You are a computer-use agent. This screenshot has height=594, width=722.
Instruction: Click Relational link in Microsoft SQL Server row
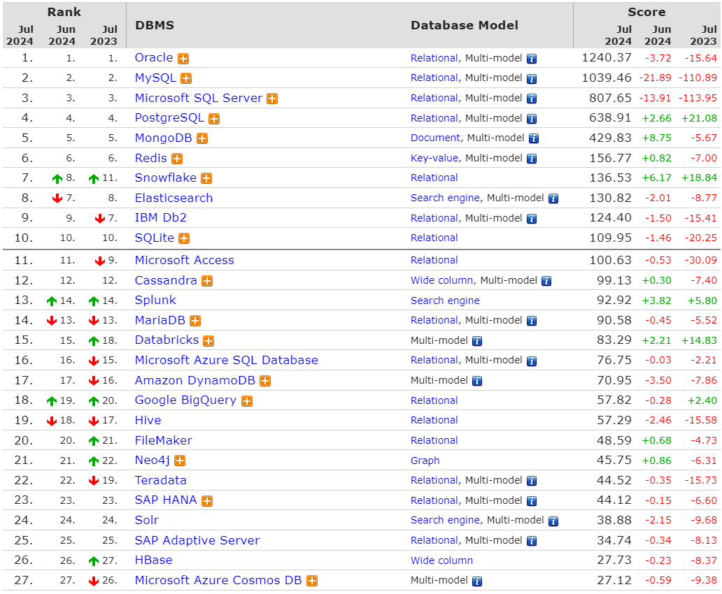(x=434, y=98)
